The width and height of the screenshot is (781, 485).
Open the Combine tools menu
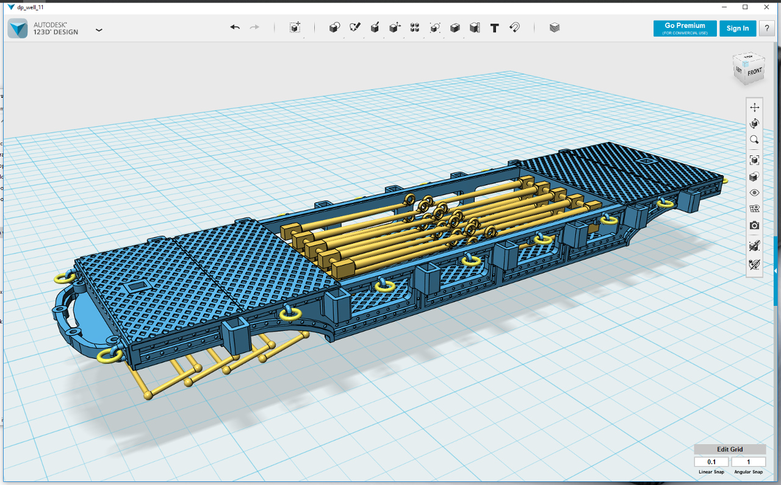[455, 27]
